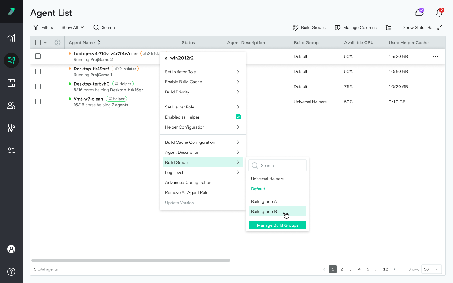Open the Show 50 rows dropdown
Screen dimensions: 453x283
431,269
